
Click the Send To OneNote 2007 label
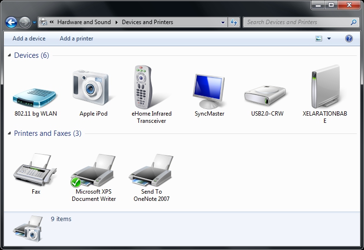[151, 195]
